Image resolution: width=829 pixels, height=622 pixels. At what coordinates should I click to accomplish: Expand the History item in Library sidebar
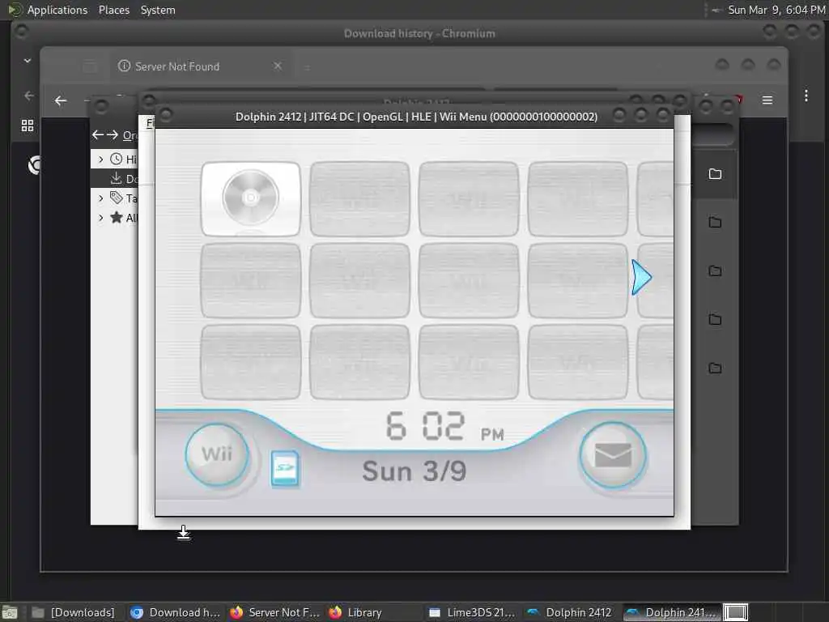click(x=100, y=160)
